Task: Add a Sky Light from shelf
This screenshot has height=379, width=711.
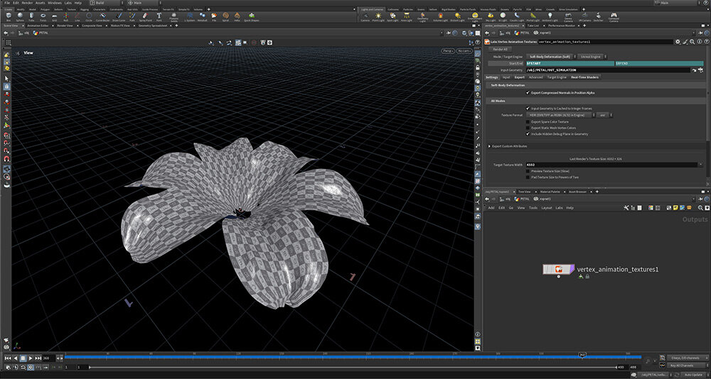Action: point(491,16)
